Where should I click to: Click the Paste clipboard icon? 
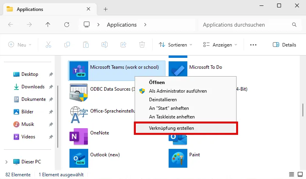(86, 45)
